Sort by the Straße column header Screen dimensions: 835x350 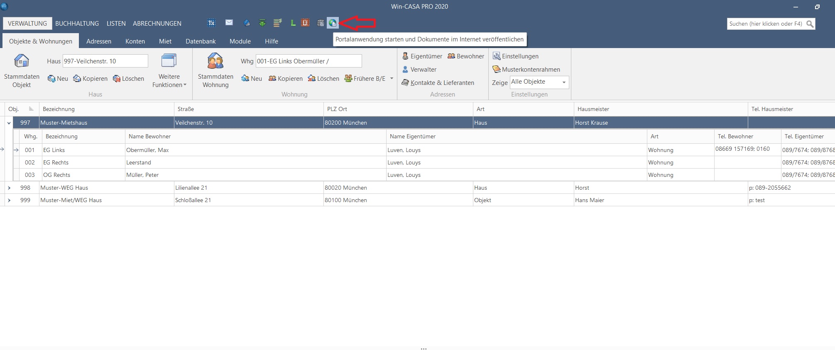pyautogui.click(x=186, y=109)
